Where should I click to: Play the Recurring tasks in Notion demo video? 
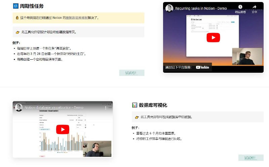coord(213,37)
